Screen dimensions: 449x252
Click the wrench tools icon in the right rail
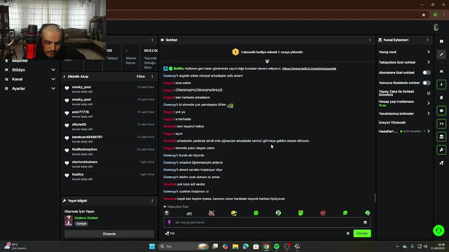point(441,150)
